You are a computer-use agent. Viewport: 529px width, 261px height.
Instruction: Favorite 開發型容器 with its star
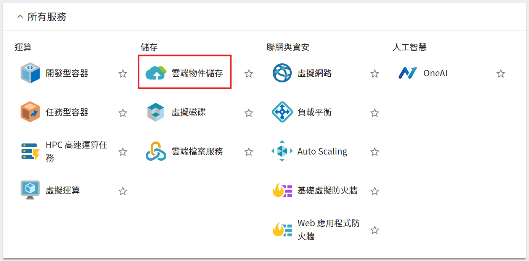click(123, 74)
